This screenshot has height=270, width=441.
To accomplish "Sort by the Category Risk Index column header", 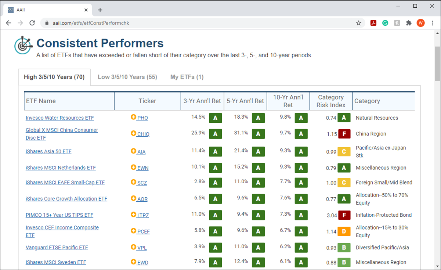I will click(331, 101).
